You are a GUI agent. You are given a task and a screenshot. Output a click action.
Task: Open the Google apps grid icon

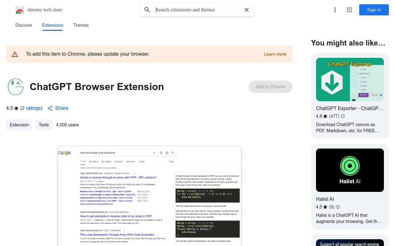349,10
